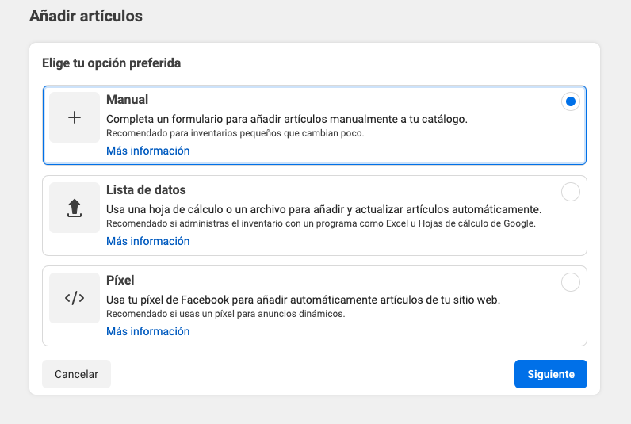Open Más información link under Lista de datos
Image resolution: width=631 pixels, height=424 pixels.
click(x=148, y=241)
